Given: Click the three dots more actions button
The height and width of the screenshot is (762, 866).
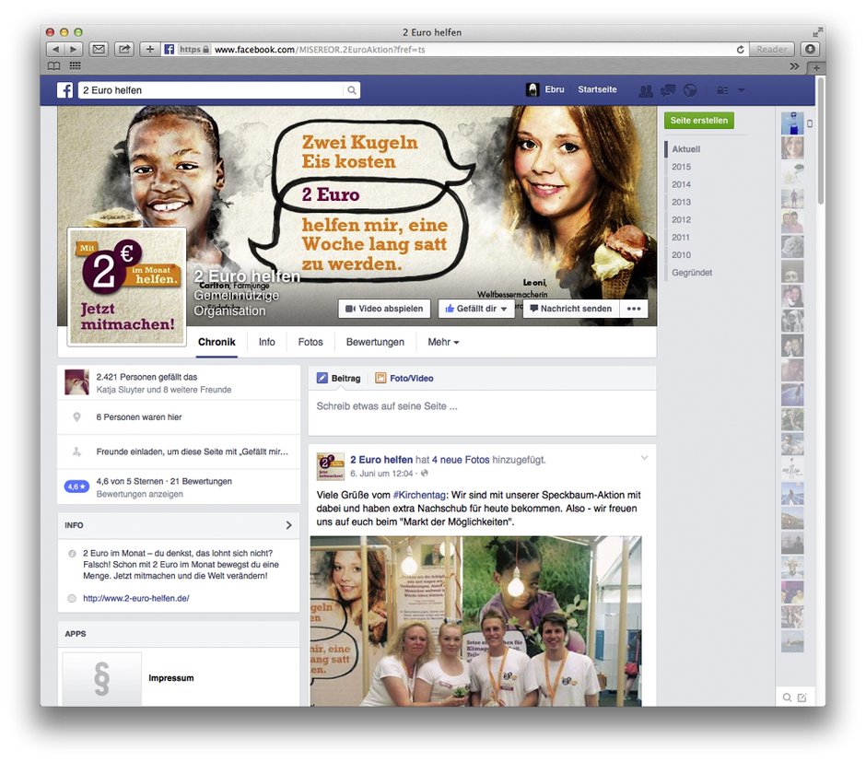Looking at the screenshot, I should pyautogui.click(x=634, y=309).
